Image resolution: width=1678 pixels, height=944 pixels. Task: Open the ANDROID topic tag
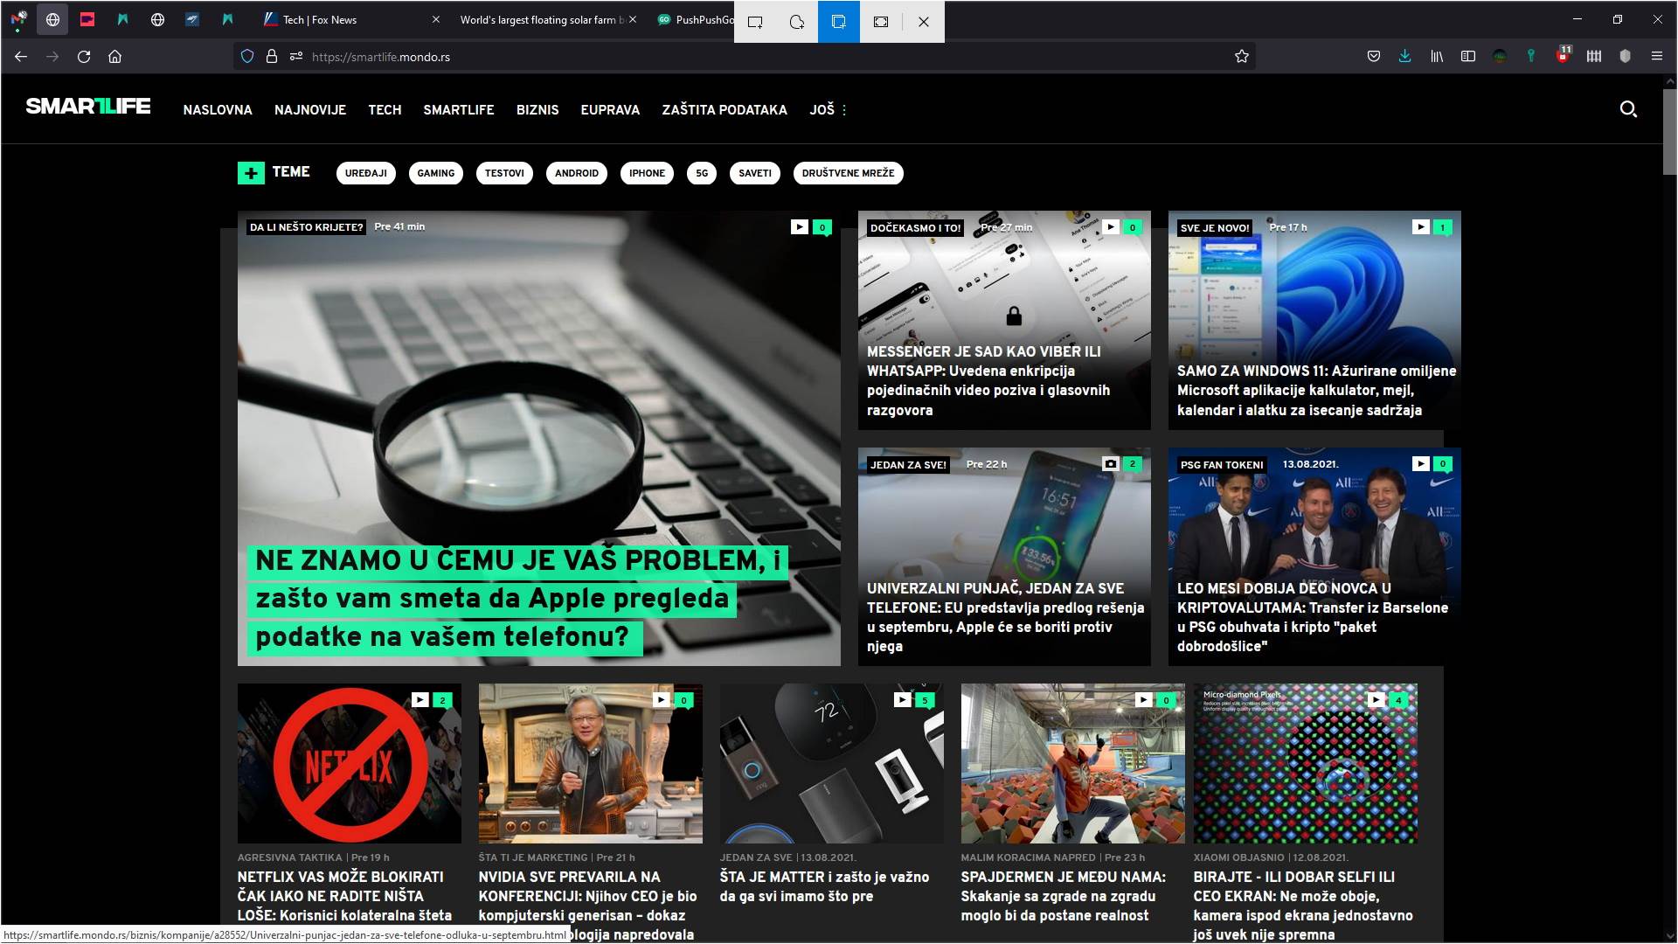tap(576, 173)
